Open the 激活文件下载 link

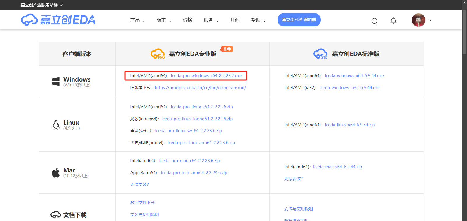point(142,203)
